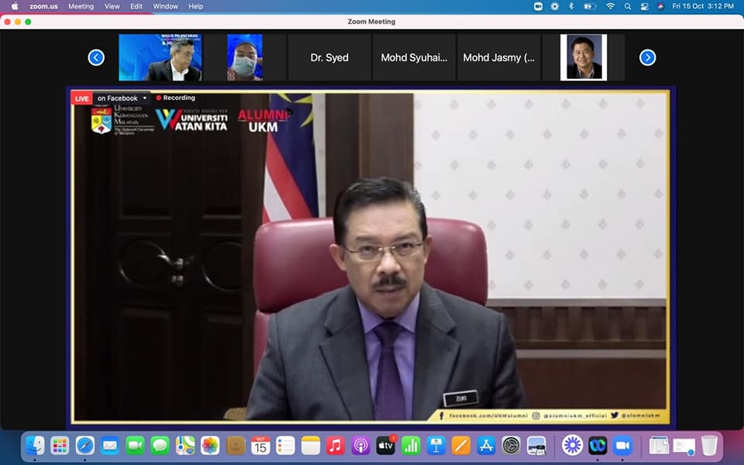Toggle Wi-Fi status in menu bar

[610, 6]
